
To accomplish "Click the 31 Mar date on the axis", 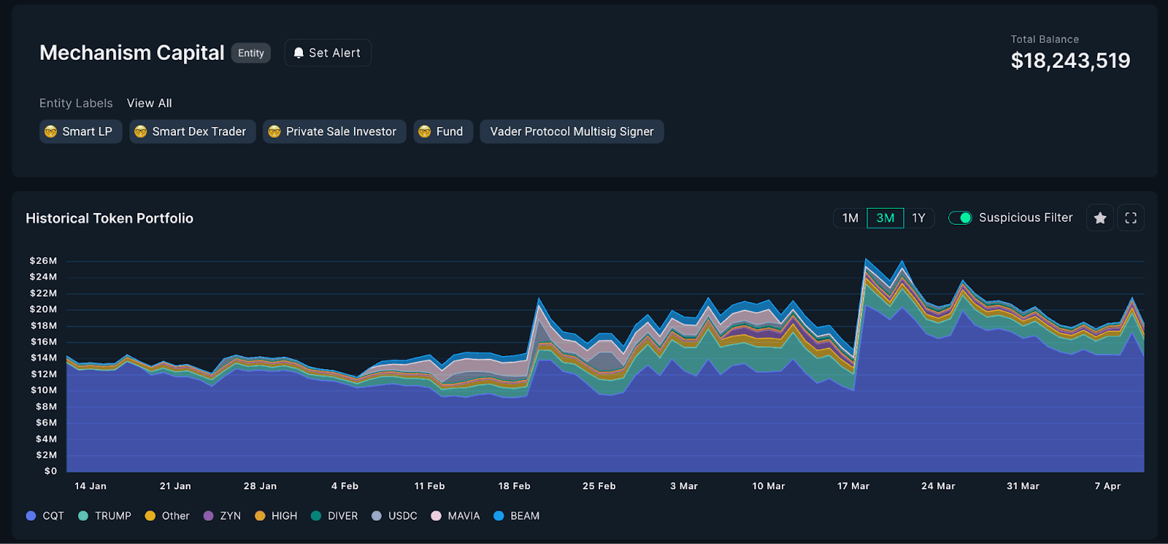I will (x=1023, y=486).
